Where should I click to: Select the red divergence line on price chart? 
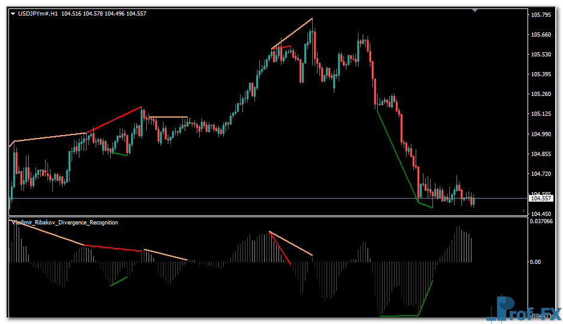114,120
